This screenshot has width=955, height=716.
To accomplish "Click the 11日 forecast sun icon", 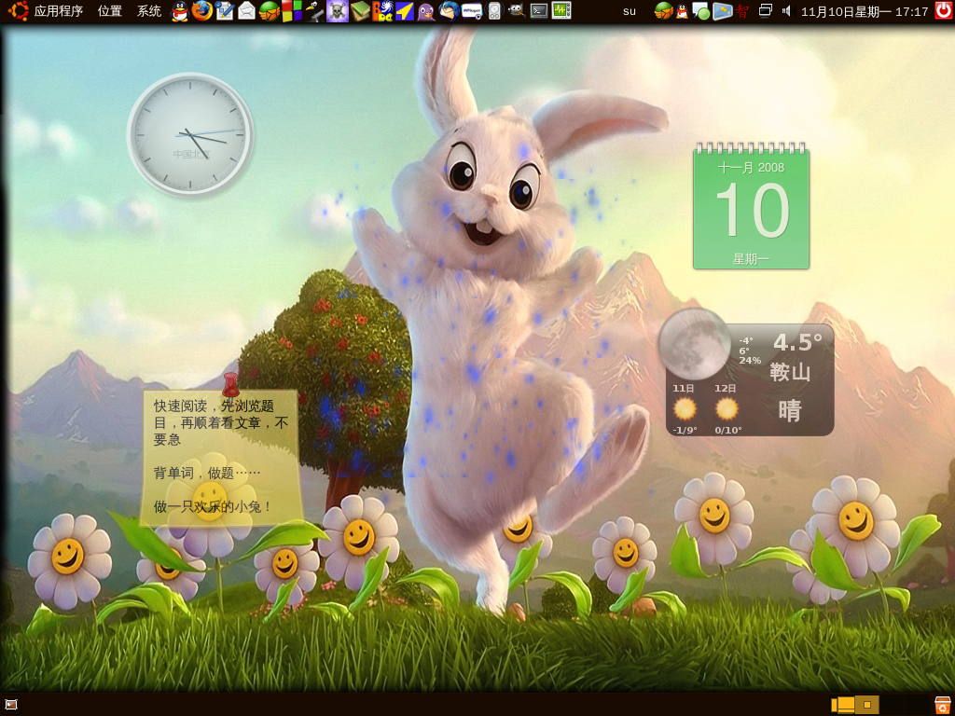I will click(x=685, y=408).
